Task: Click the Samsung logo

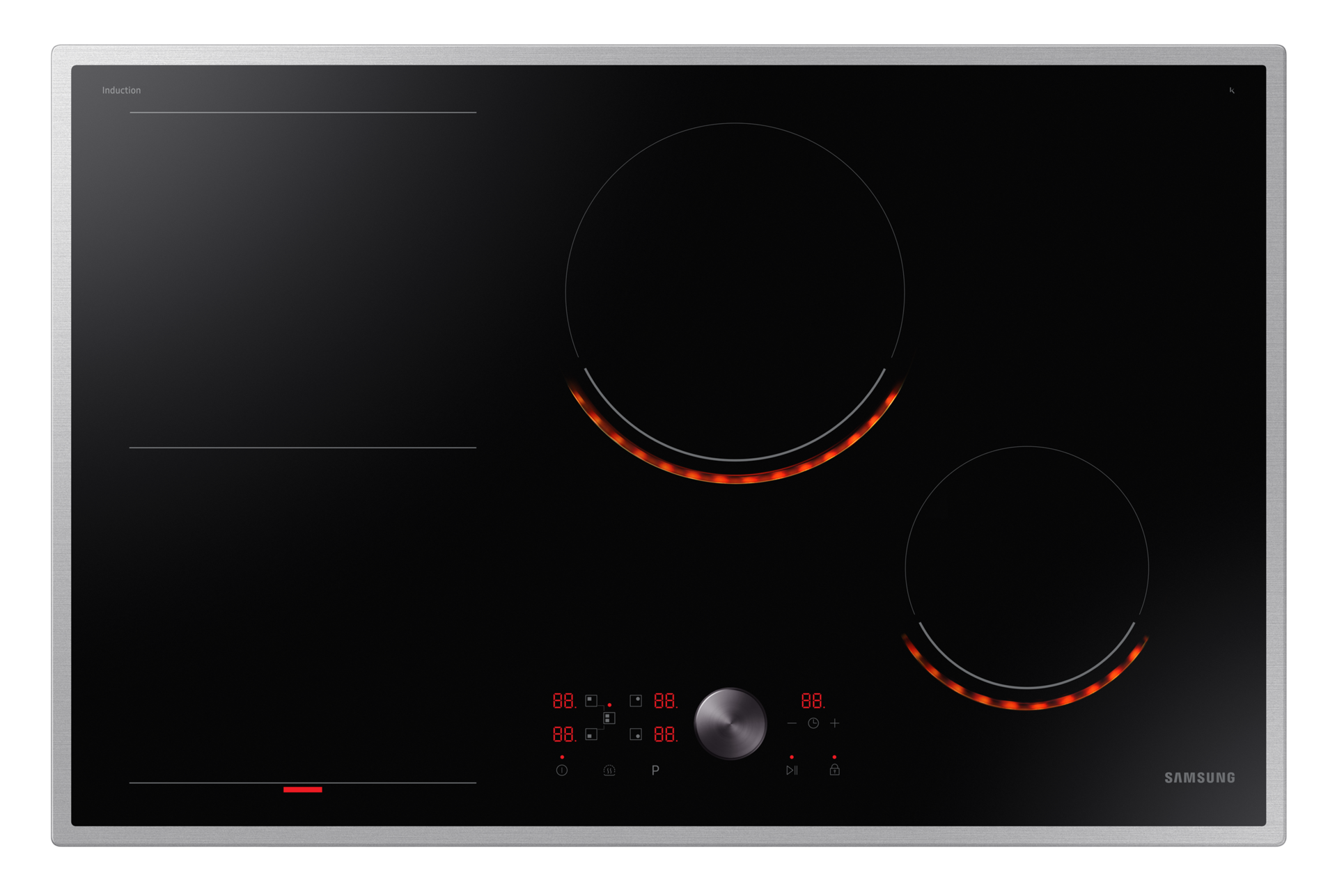Action: pos(1200,778)
